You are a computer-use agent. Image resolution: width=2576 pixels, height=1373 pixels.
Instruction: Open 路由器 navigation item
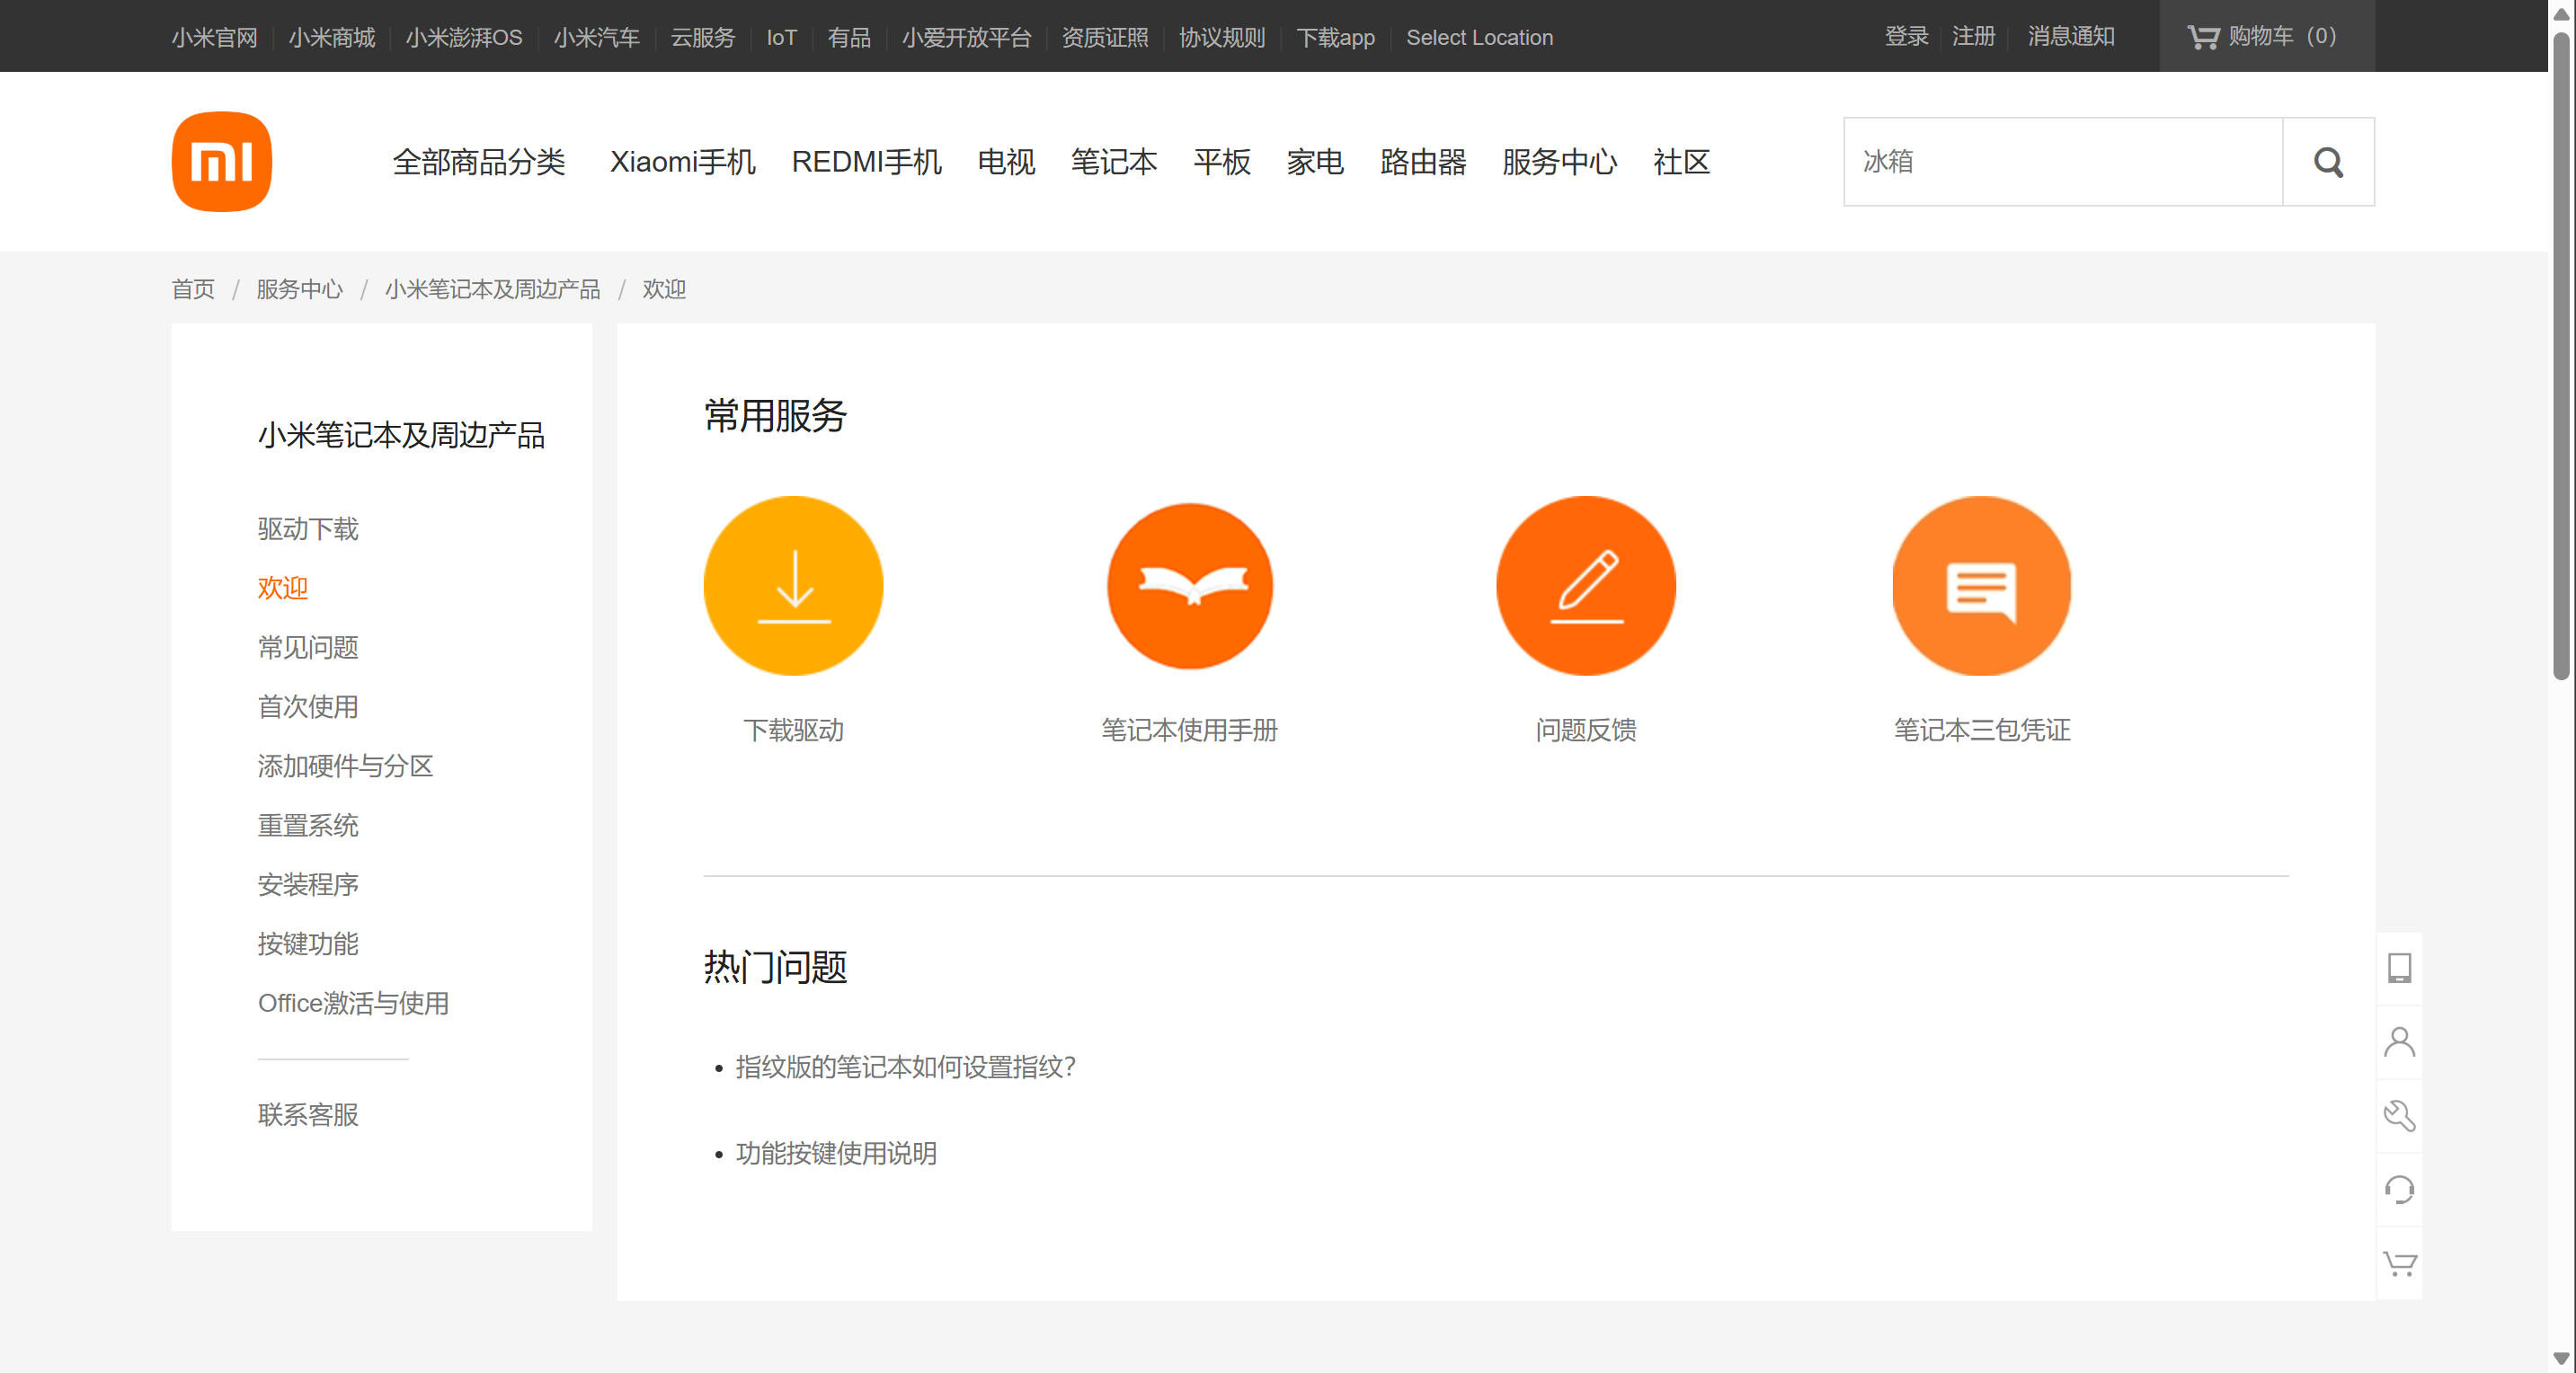tap(1423, 162)
